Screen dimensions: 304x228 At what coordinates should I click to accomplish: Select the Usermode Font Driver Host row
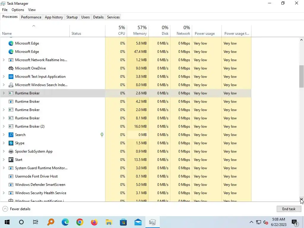click(x=126, y=176)
